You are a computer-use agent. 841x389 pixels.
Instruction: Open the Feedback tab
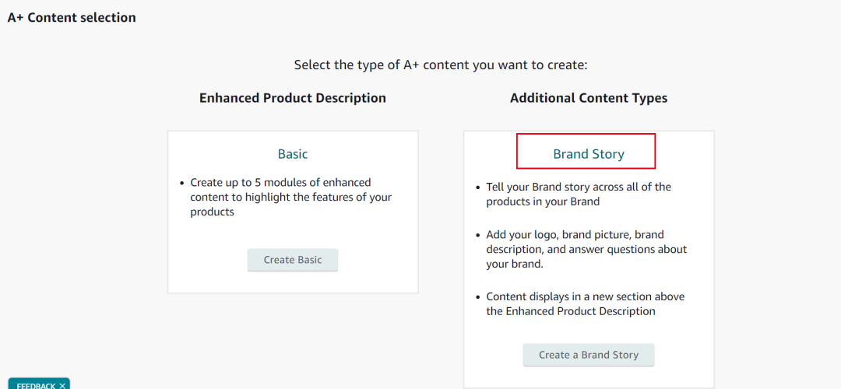(x=36, y=386)
